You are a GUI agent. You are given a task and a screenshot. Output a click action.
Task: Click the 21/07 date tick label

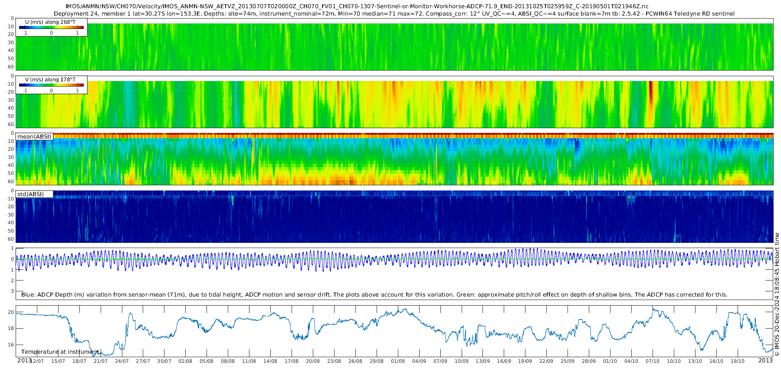coord(100,361)
